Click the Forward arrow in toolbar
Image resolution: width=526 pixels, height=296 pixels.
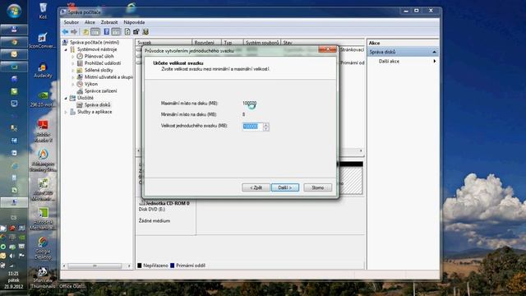[74, 32]
